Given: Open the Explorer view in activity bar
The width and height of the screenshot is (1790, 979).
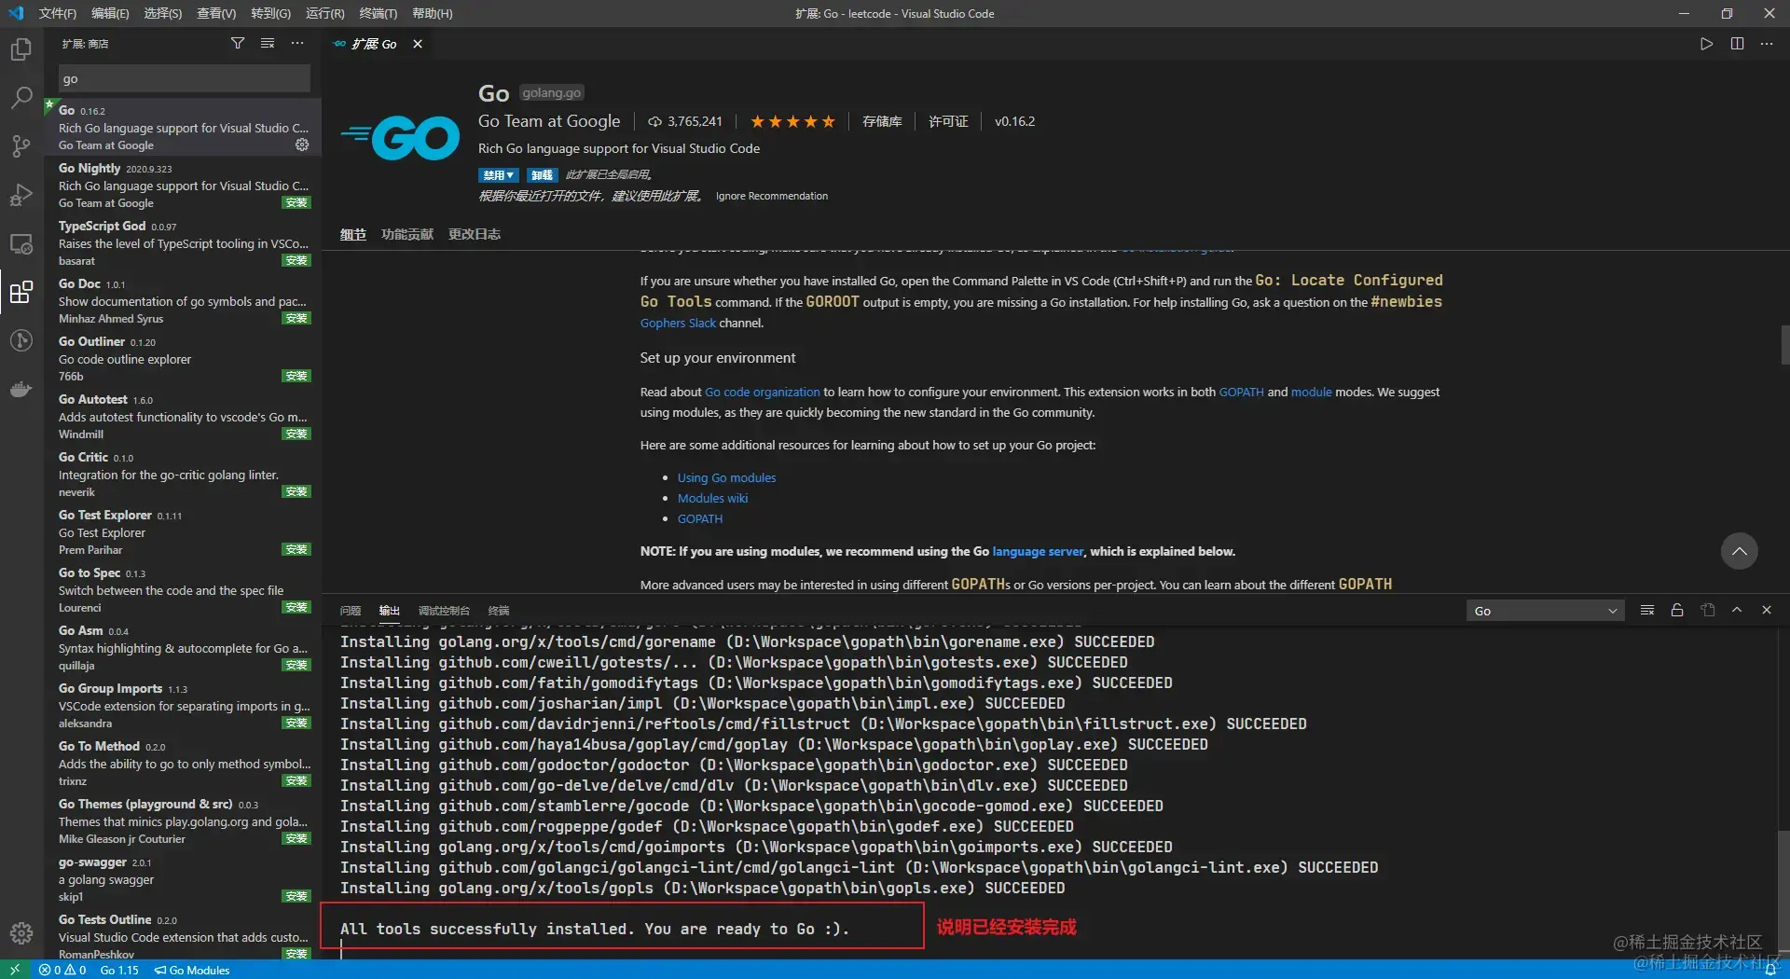Looking at the screenshot, I should pyautogui.click(x=21, y=49).
